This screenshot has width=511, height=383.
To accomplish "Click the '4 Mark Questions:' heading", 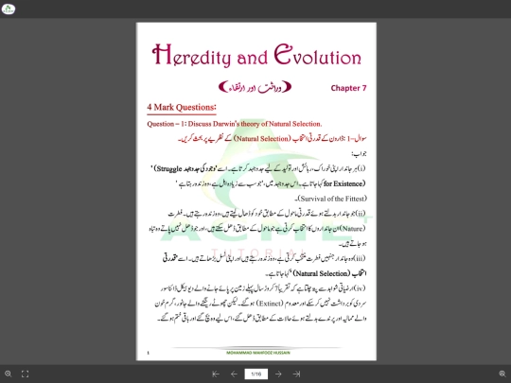I will click(x=182, y=107).
